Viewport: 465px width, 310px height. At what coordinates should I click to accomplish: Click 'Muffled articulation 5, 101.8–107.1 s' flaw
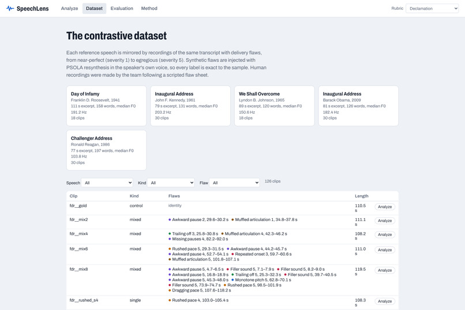(x=204, y=259)
